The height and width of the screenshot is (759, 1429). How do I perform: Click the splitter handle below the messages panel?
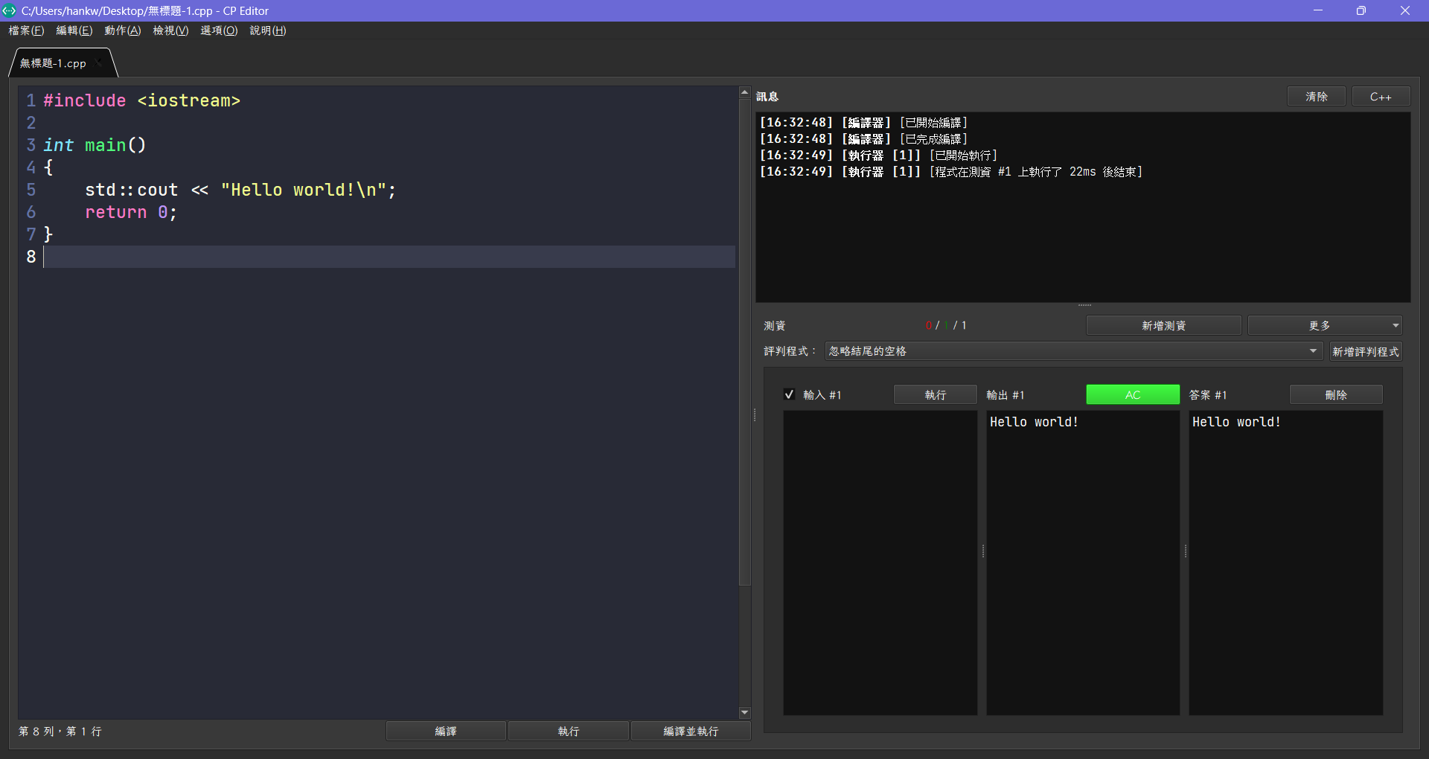pos(1084,305)
